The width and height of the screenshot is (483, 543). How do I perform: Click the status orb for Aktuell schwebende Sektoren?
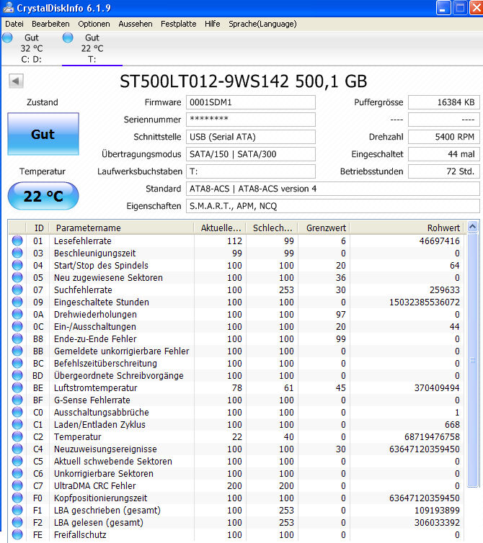(17, 461)
